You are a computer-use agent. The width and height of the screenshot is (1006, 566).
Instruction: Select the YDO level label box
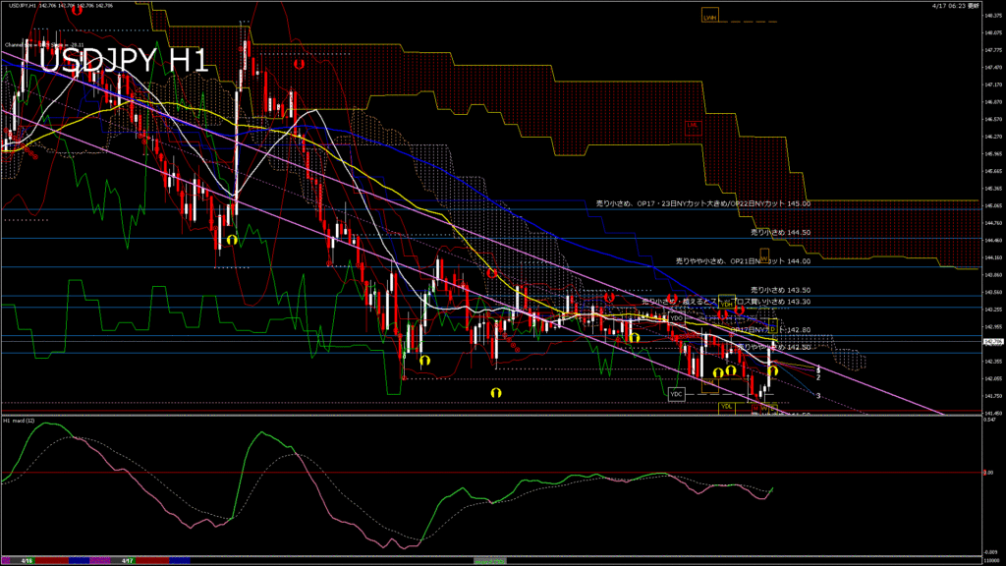point(676,318)
